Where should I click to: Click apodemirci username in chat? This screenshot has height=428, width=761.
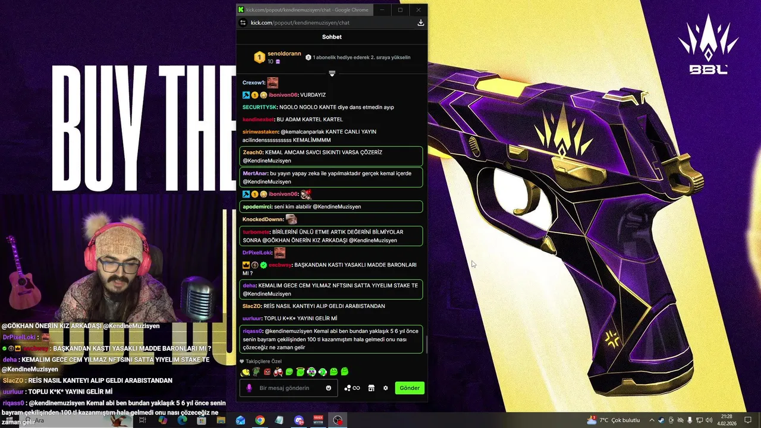[x=257, y=206]
